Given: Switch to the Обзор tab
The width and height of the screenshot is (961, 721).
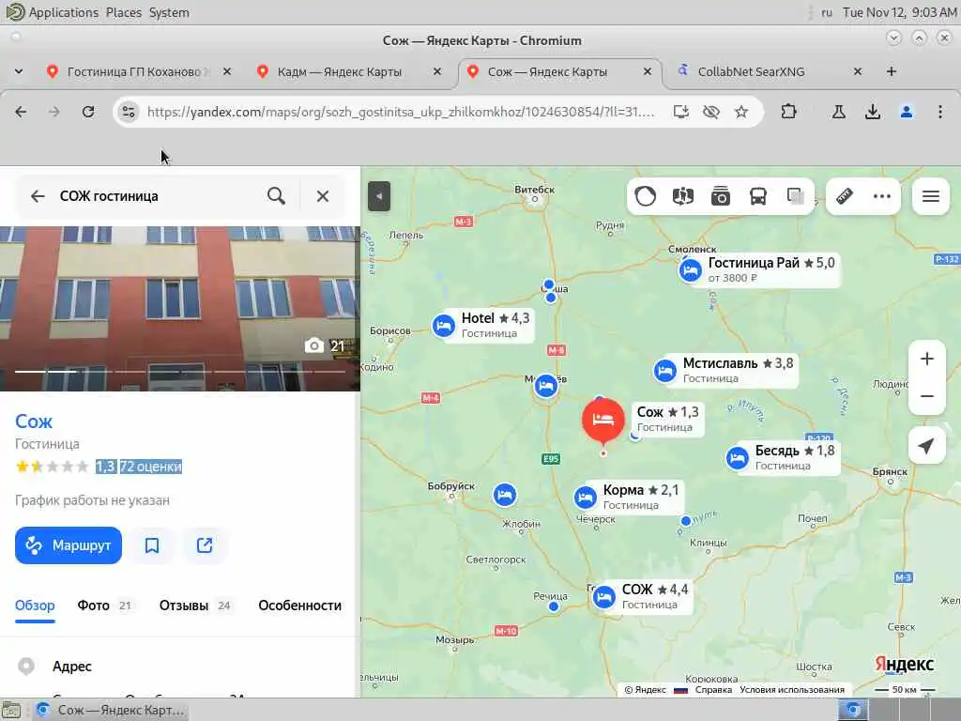Looking at the screenshot, I should tap(35, 606).
